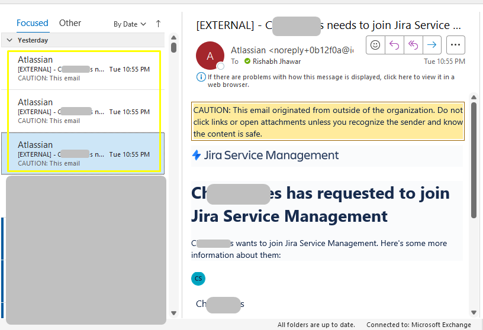
Task: Switch to the Other inbox tab
Action: (x=70, y=23)
